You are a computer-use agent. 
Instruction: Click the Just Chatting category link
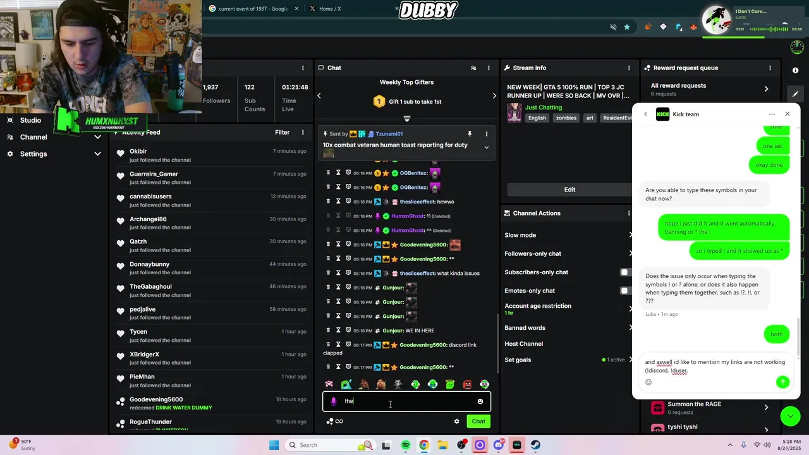coord(544,107)
